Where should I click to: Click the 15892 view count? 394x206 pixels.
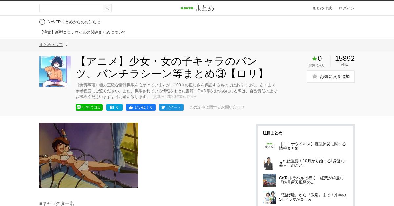pos(345,59)
